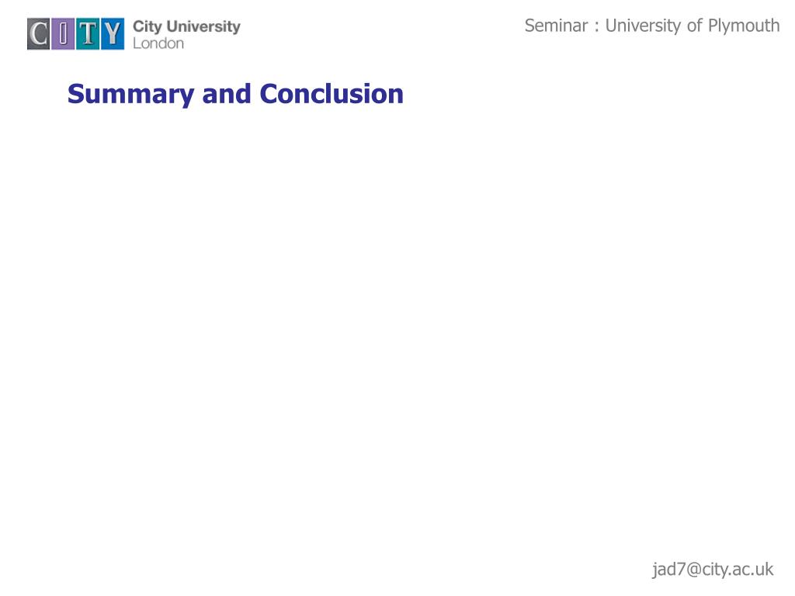This screenshot has width=795, height=596.
Task: Click the word 'Plymouth' in the header
Action: point(744,26)
